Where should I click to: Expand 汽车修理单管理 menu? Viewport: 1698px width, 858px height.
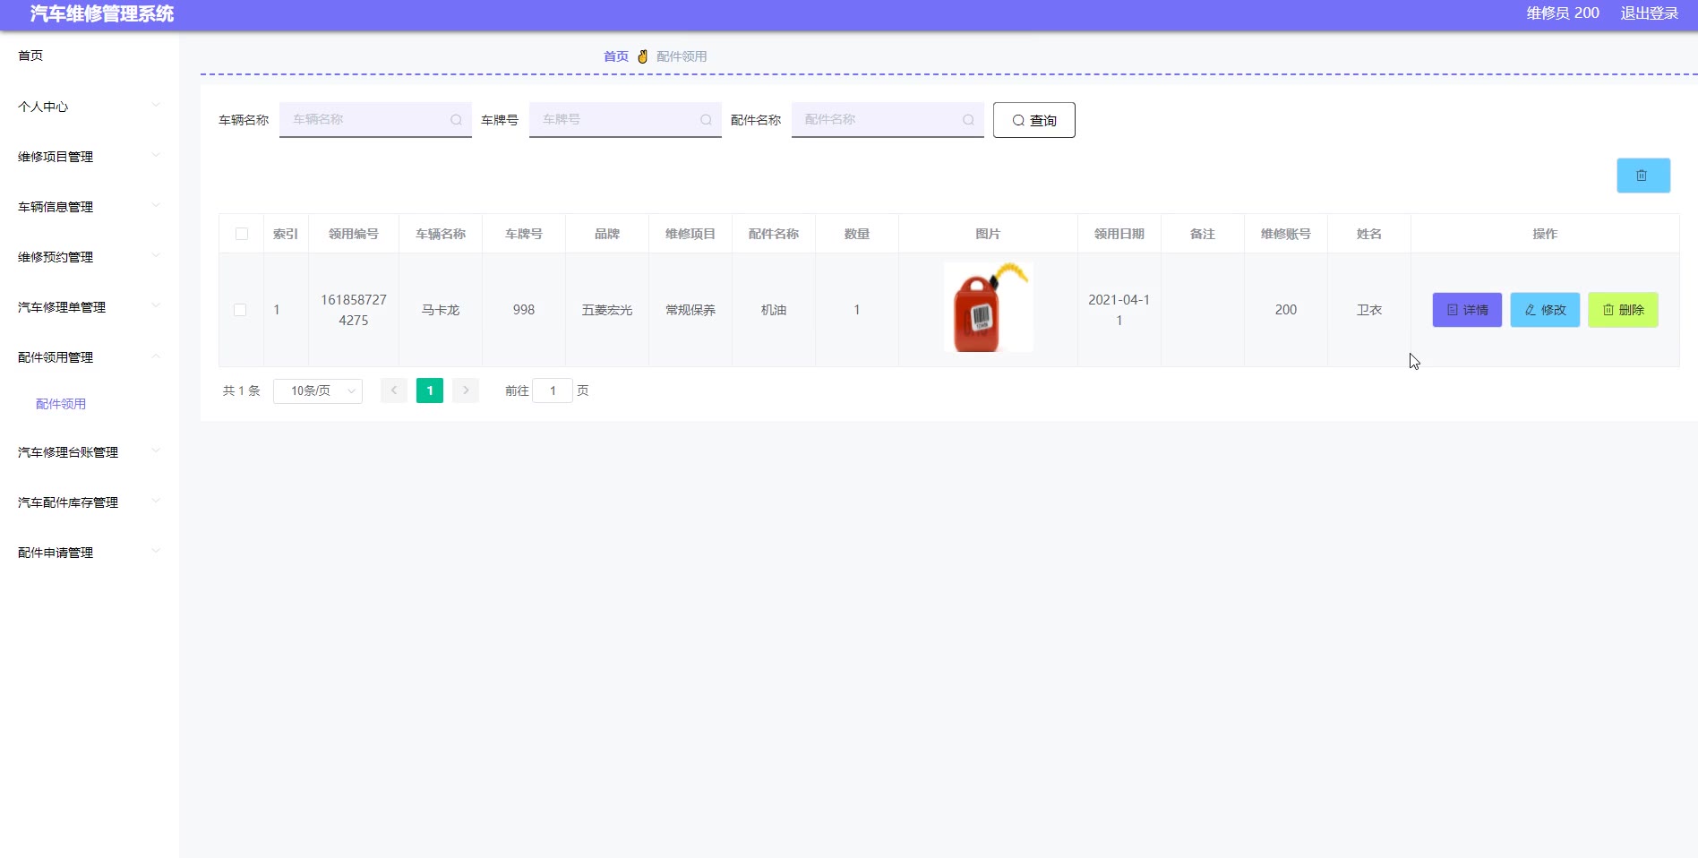pos(89,307)
